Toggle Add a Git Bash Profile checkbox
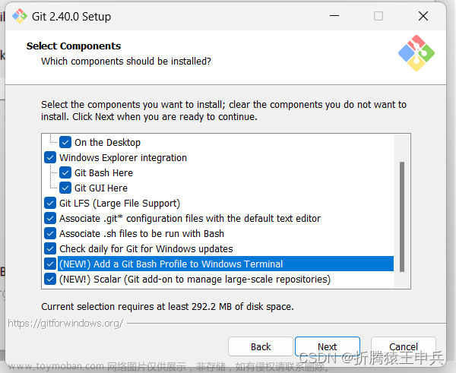The width and height of the screenshot is (456, 373). pyautogui.click(x=50, y=264)
